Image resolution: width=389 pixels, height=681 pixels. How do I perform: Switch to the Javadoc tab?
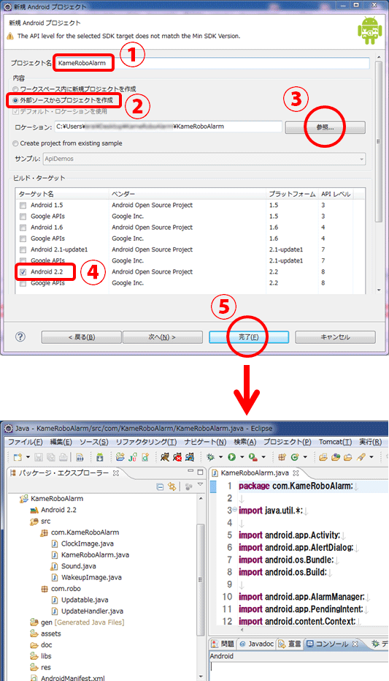pyautogui.click(x=257, y=644)
